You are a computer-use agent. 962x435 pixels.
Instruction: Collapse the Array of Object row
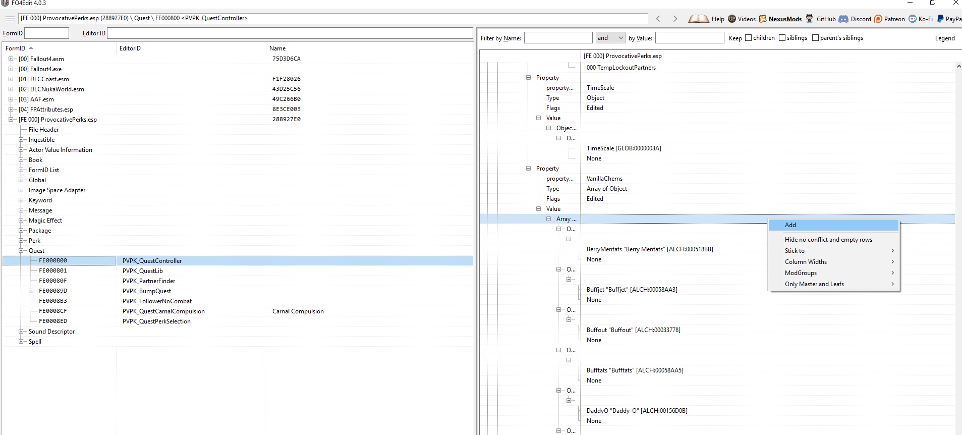coord(548,219)
